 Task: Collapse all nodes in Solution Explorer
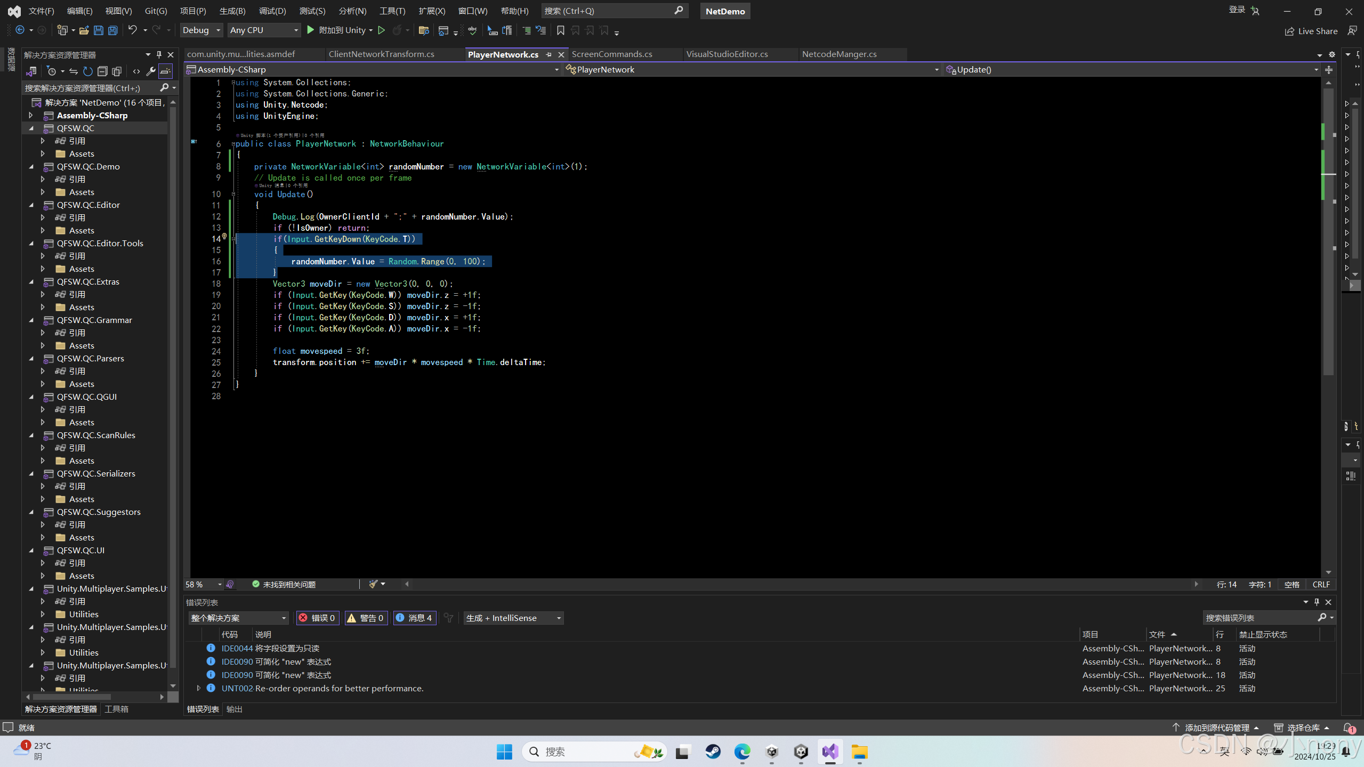pos(103,71)
